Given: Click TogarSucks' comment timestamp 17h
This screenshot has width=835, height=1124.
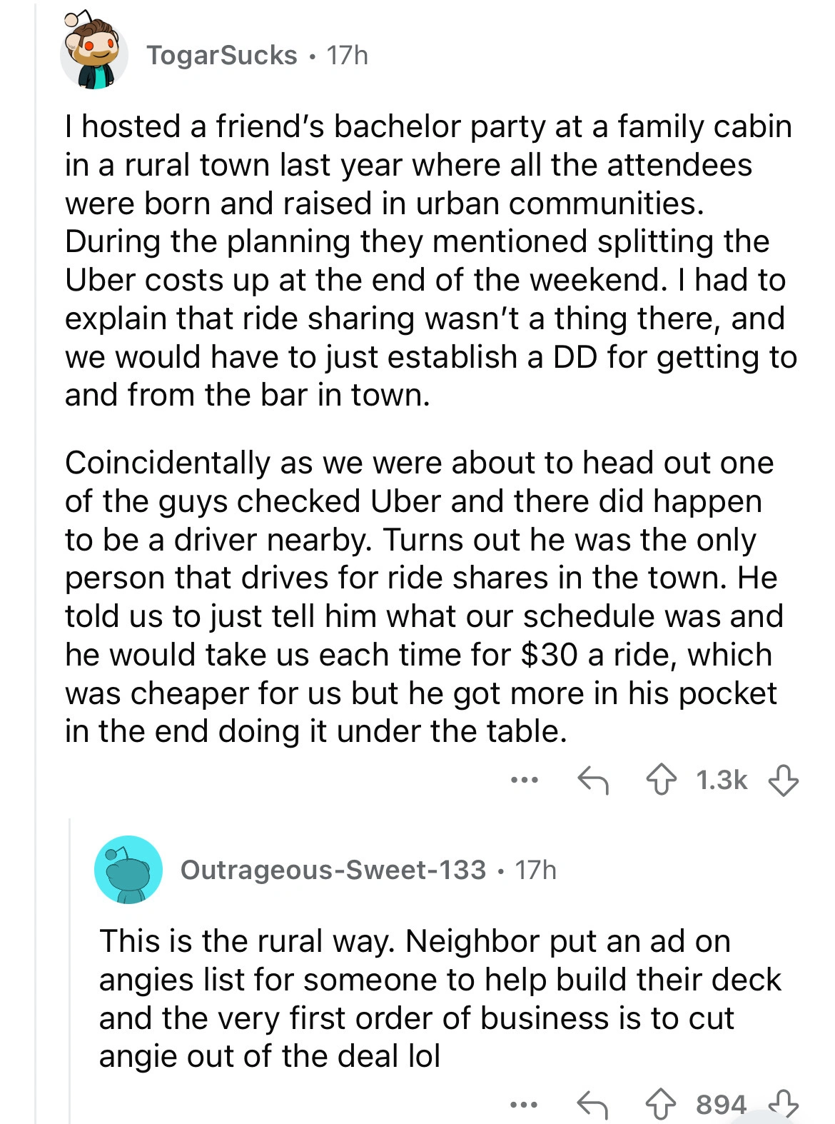Looking at the screenshot, I should pos(347,55).
